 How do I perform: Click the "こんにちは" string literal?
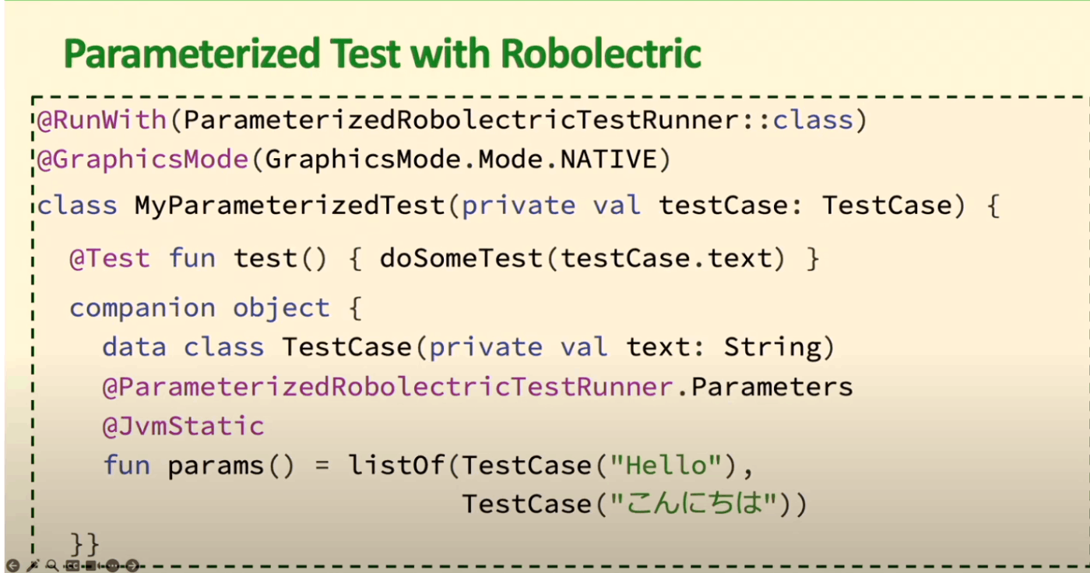(x=694, y=504)
